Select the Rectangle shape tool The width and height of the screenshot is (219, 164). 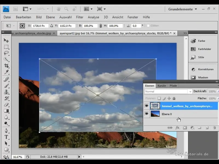[6, 150]
